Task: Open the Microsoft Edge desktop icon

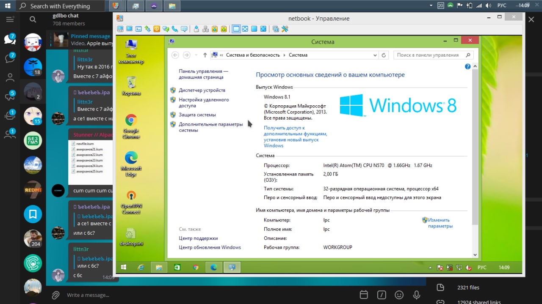Action: pos(131,164)
